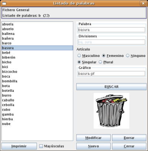Select the highlighted word basura in list
This screenshot has height=151, width=148.
click(37, 48)
